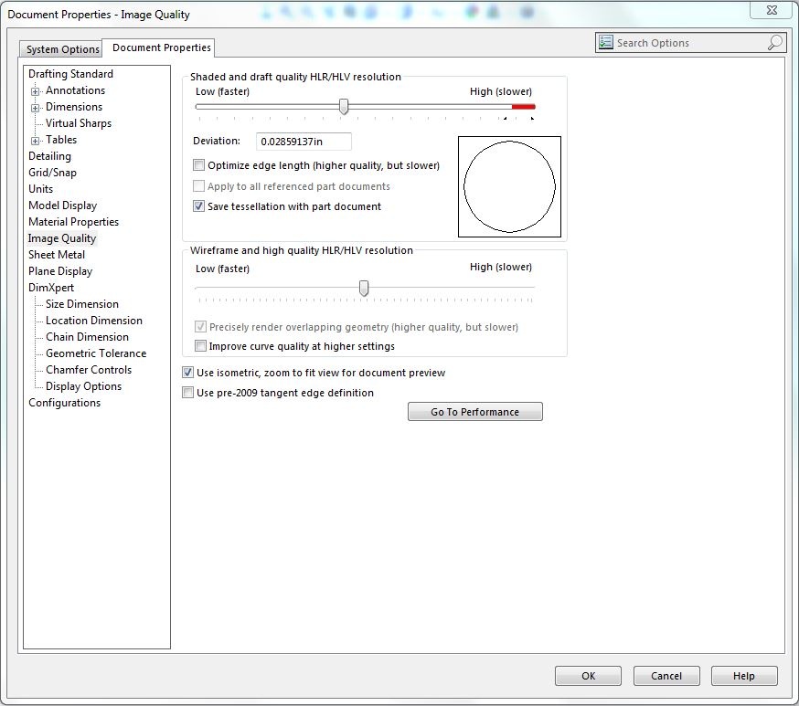
Task: Click the Cancel button
Action: [x=666, y=676]
